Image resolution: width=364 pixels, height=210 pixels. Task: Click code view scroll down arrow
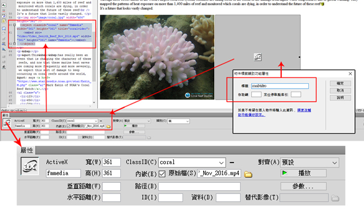pos(94,102)
